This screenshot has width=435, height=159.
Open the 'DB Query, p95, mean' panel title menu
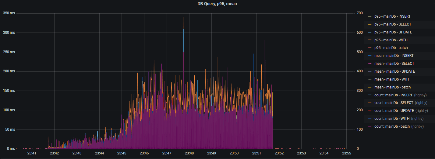pos(217,4)
